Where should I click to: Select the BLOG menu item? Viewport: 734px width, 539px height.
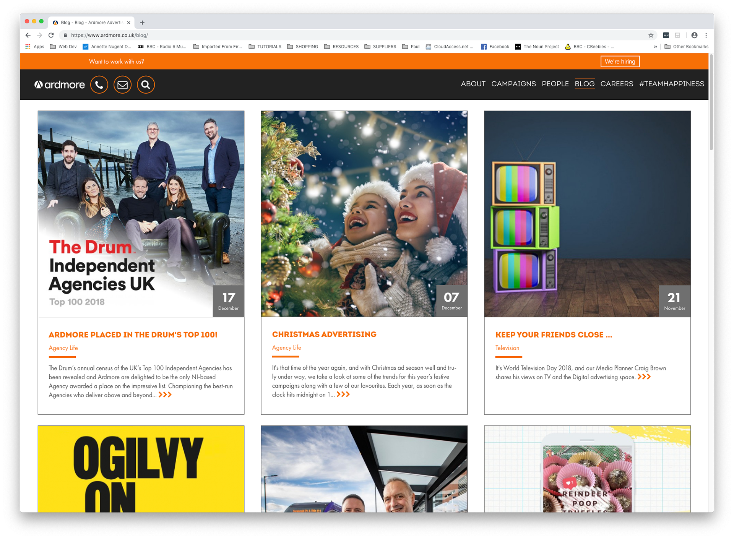click(x=585, y=84)
